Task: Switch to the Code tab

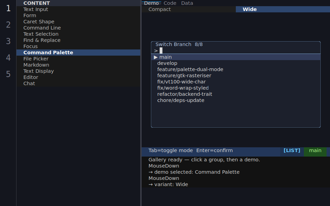Action: click(x=170, y=3)
